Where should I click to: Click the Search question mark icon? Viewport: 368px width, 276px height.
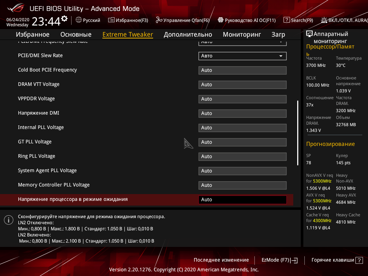pos(286,20)
